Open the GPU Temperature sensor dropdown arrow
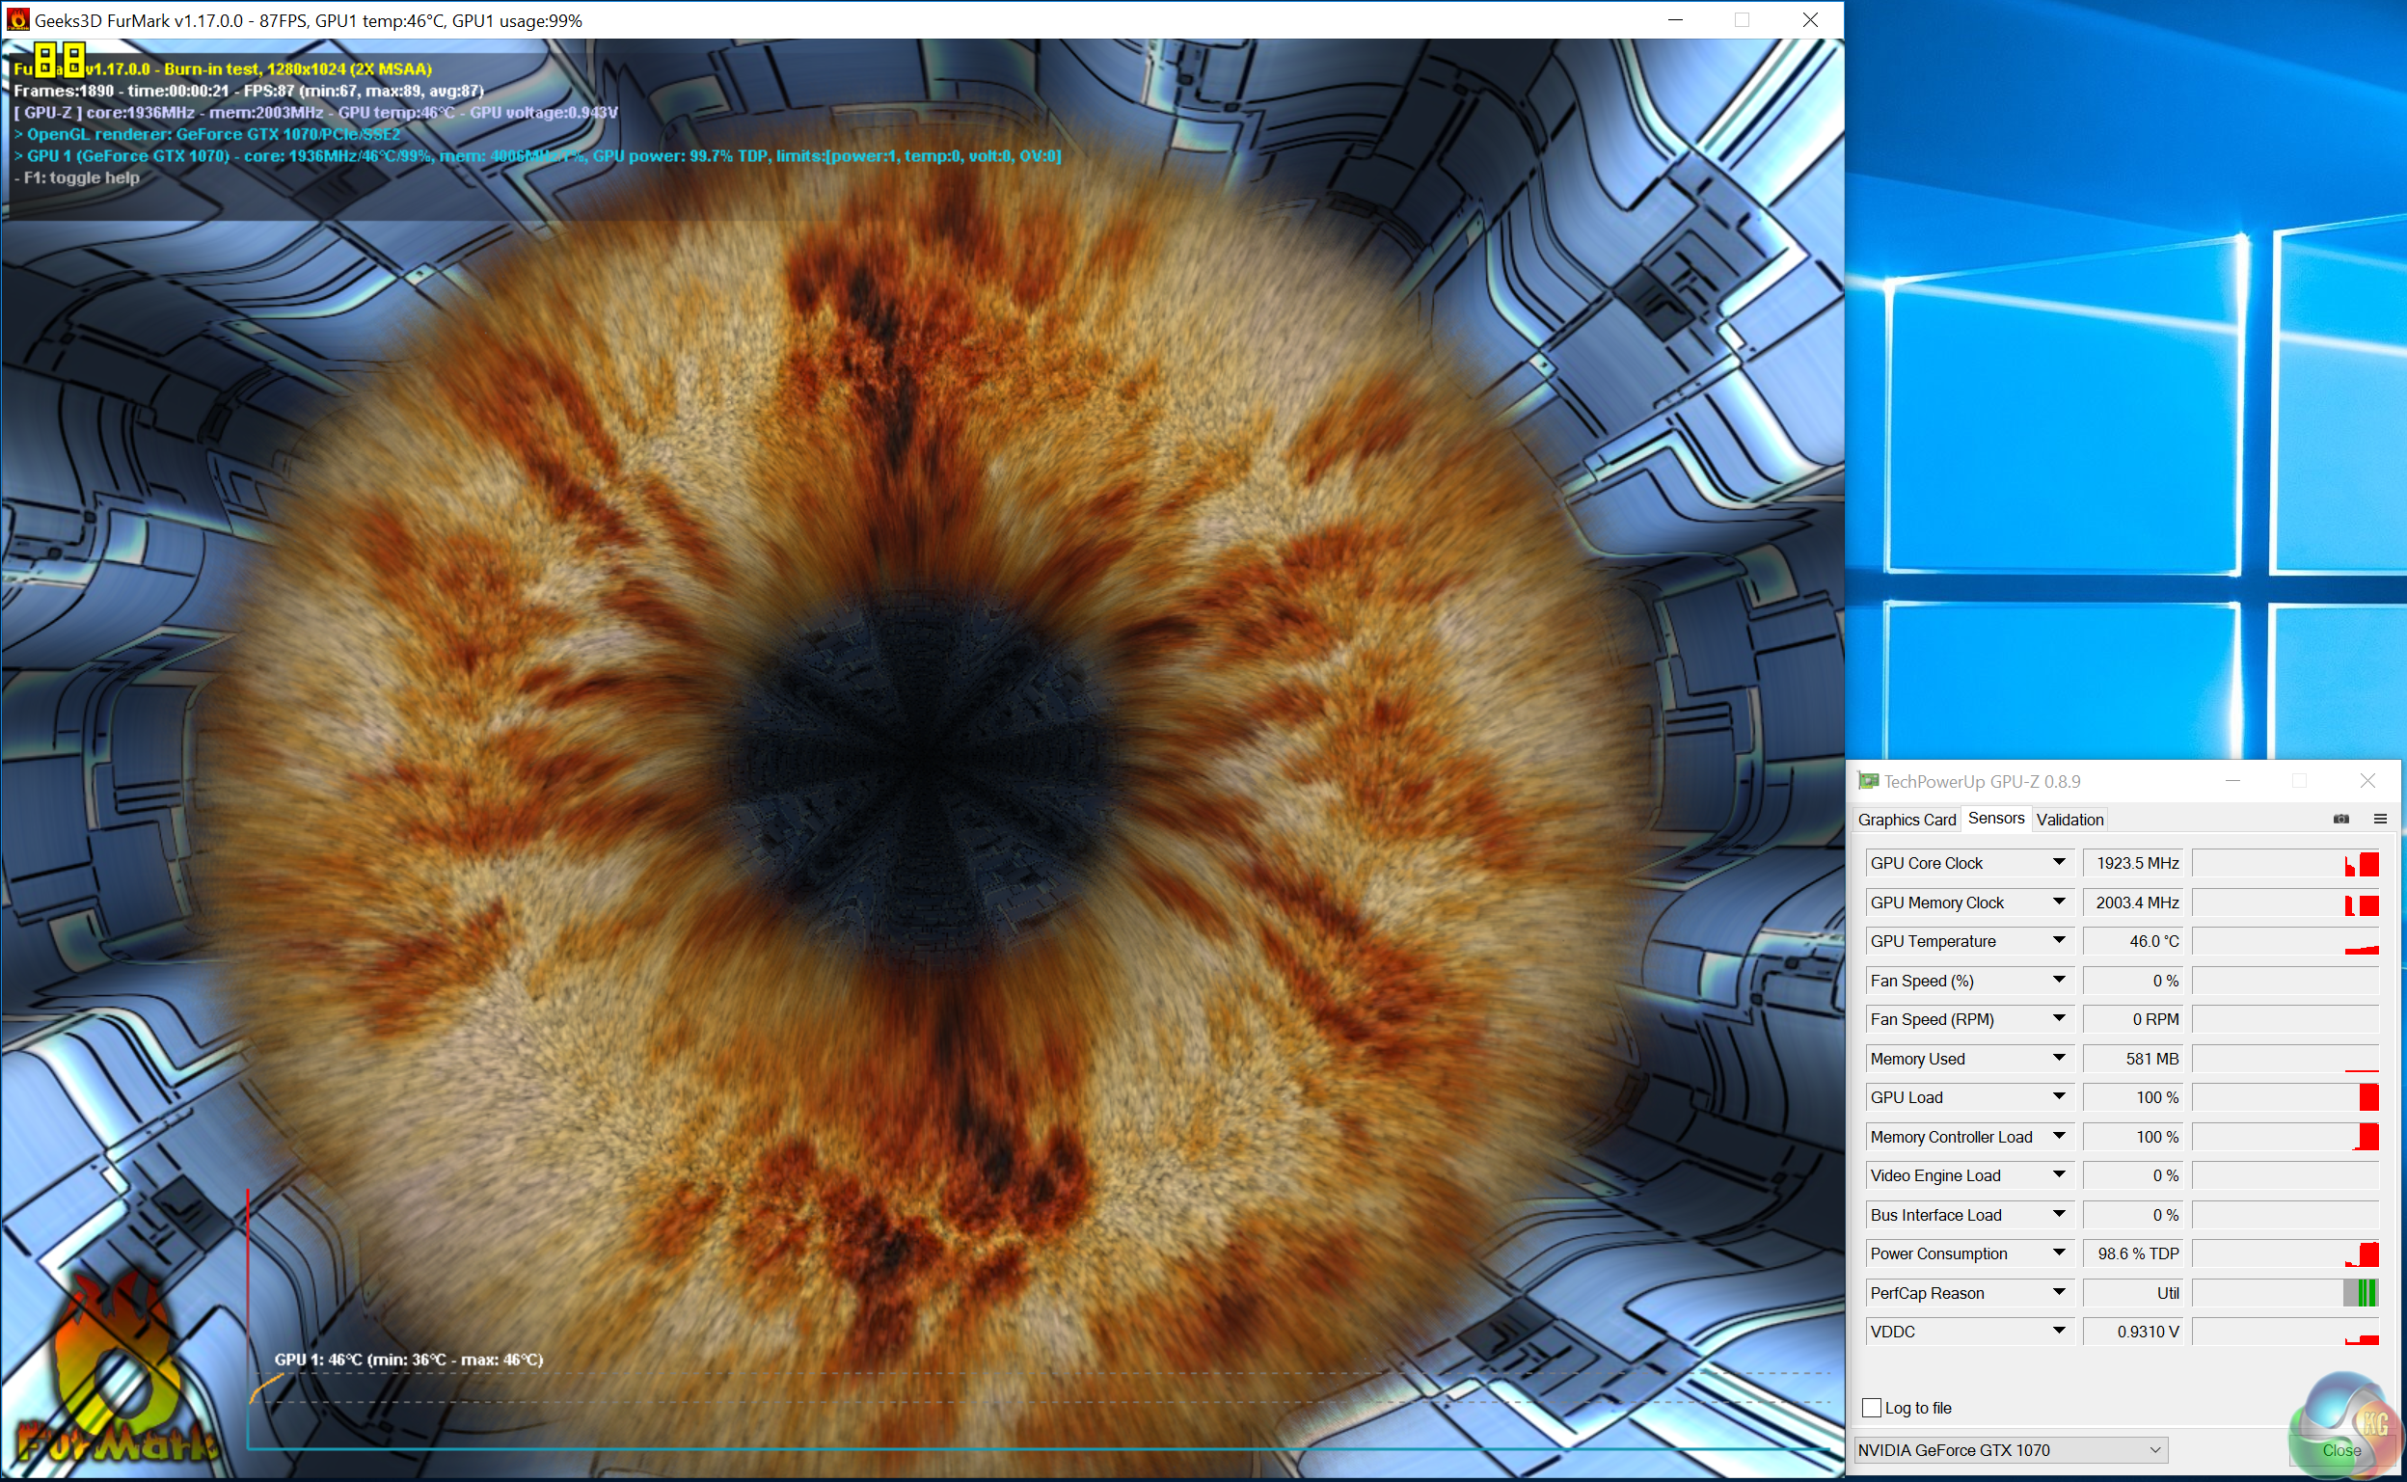Image resolution: width=2407 pixels, height=1482 pixels. (2058, 941)
